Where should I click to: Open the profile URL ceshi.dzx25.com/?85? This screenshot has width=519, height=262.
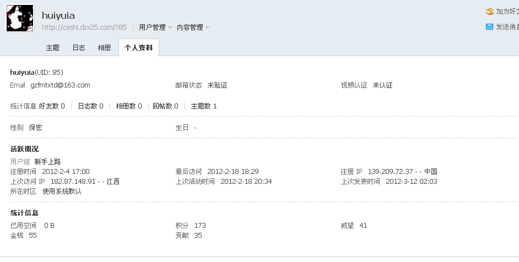pos(84,27)
